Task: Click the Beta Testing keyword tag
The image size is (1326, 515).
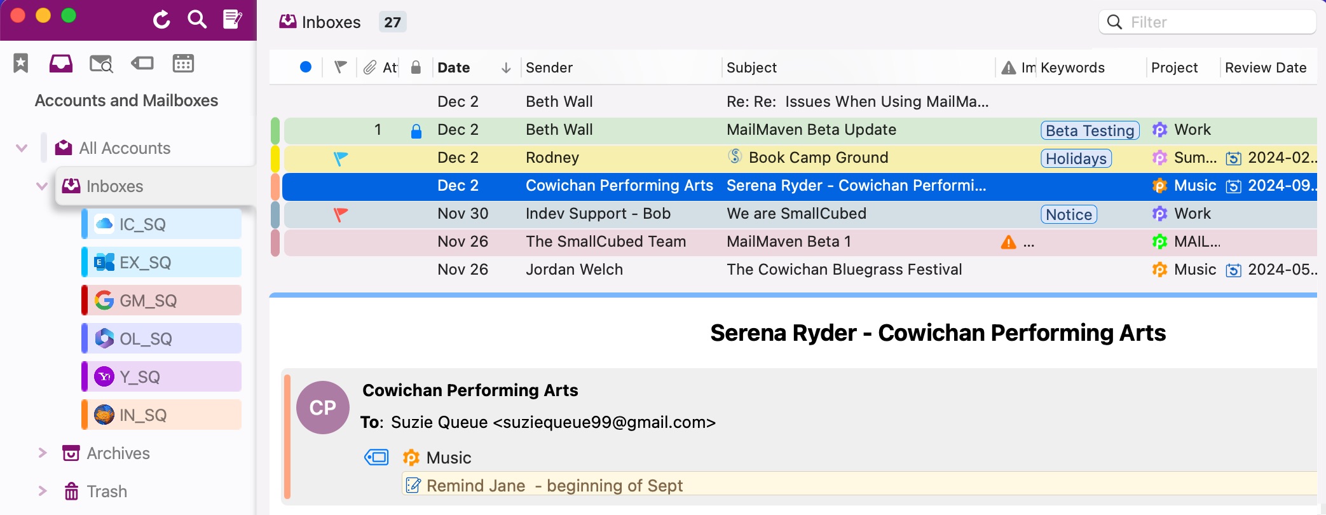Action: [x=1090, y=130]
